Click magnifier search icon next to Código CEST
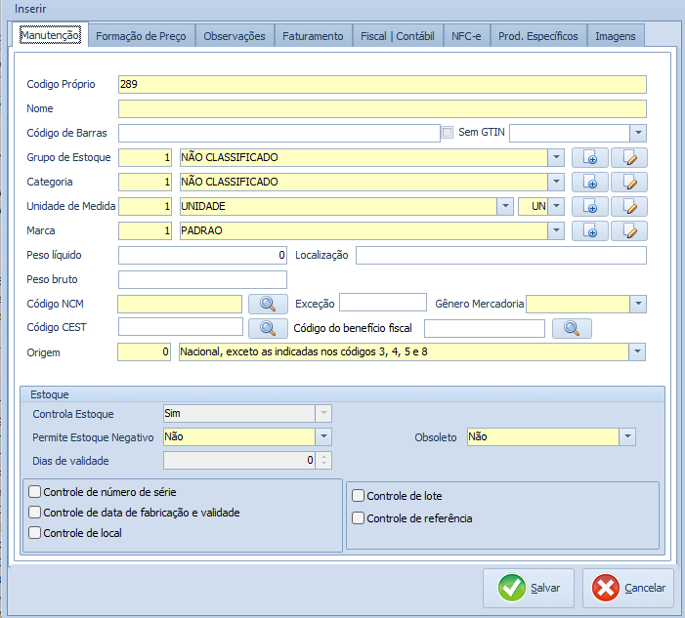The image size is (685, 618). [x=267, y=328]
